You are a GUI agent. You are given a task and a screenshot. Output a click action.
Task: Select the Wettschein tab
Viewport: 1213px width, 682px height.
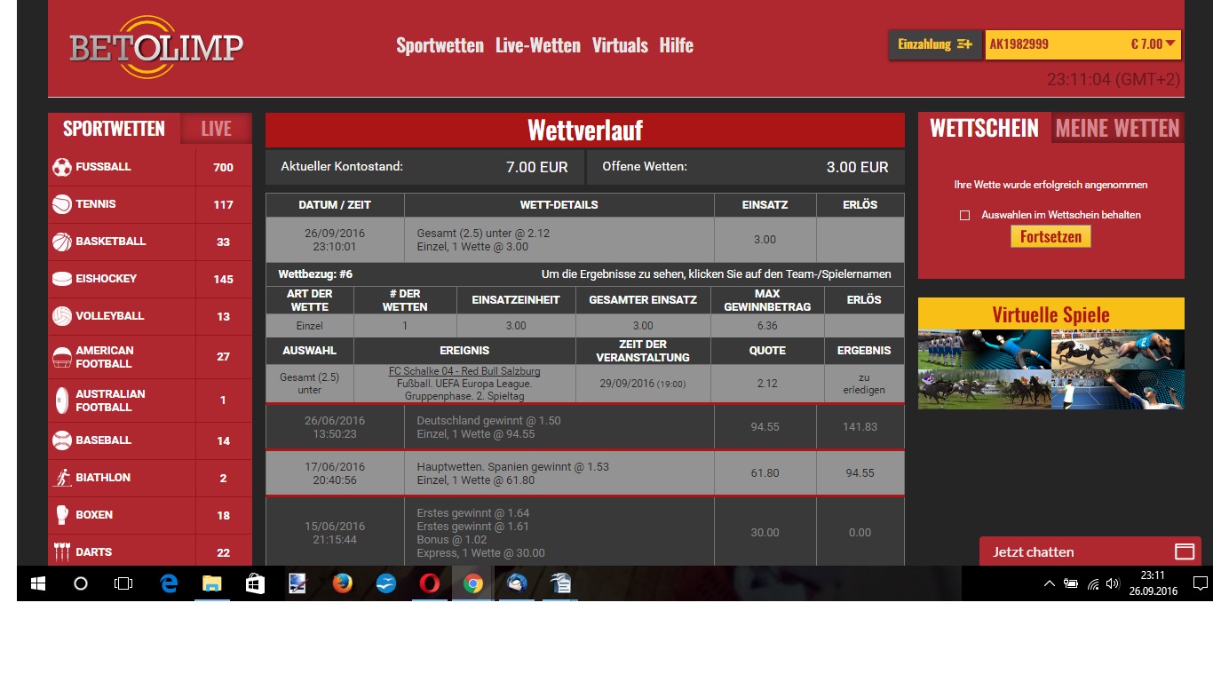click(985, 128)
